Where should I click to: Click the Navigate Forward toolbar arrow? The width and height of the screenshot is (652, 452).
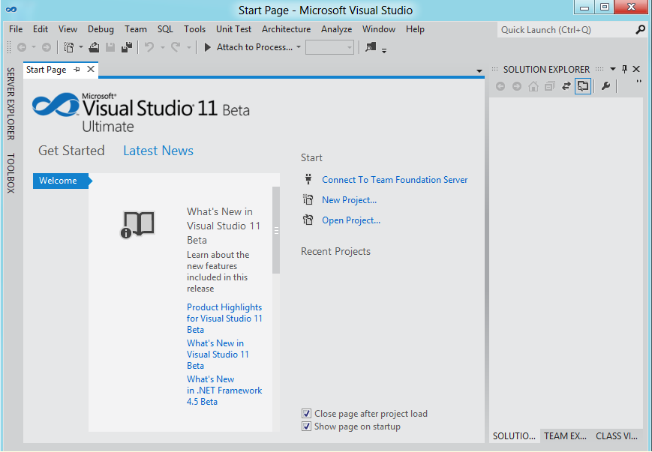point(47,47)
